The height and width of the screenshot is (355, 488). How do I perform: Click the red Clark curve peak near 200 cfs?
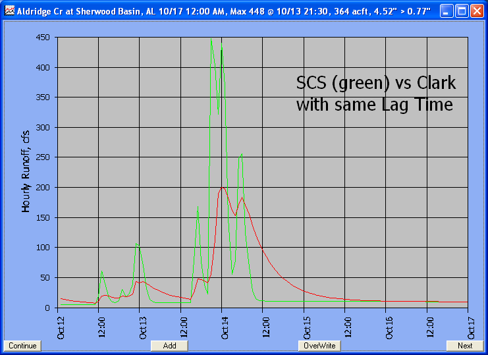click(x=223, y=188)
